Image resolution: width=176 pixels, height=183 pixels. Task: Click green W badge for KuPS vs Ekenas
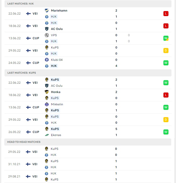166,132
